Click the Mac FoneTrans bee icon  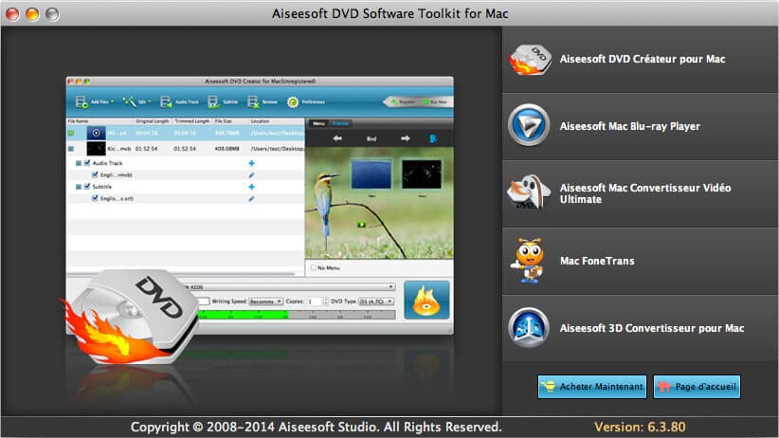pos(529,260)
